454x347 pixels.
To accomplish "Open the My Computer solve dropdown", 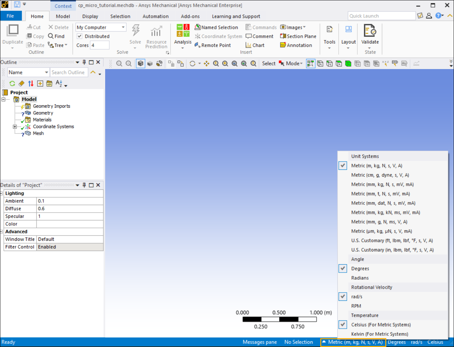I will (123, 27).
